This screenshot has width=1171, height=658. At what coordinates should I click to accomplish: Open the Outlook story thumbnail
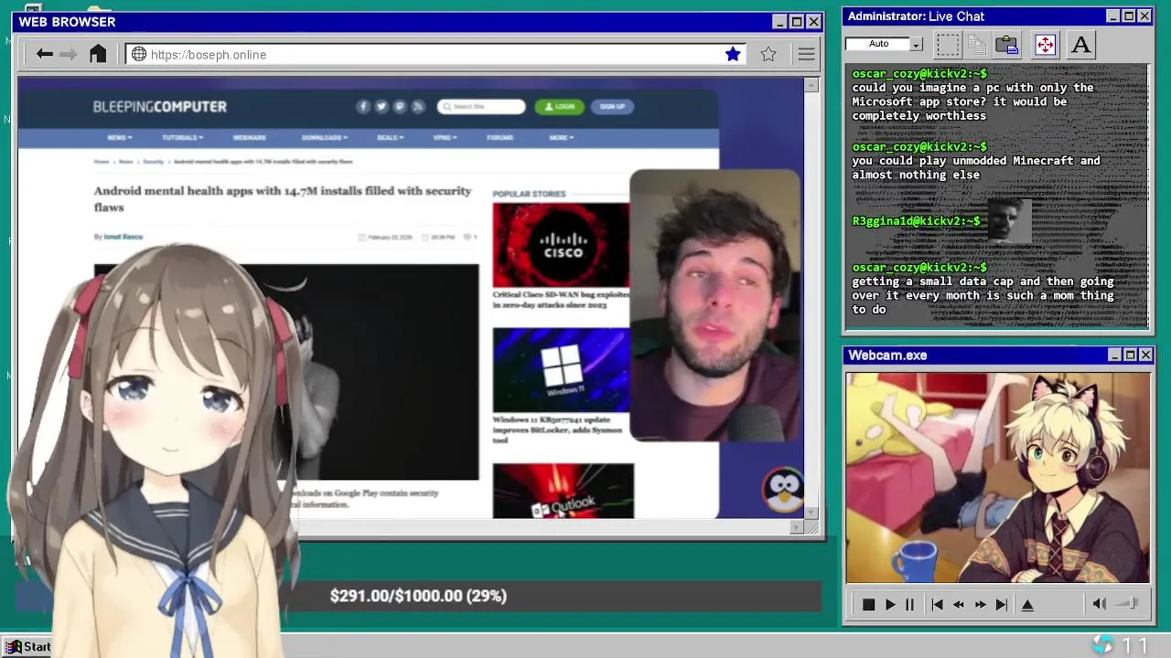[563, 491]
